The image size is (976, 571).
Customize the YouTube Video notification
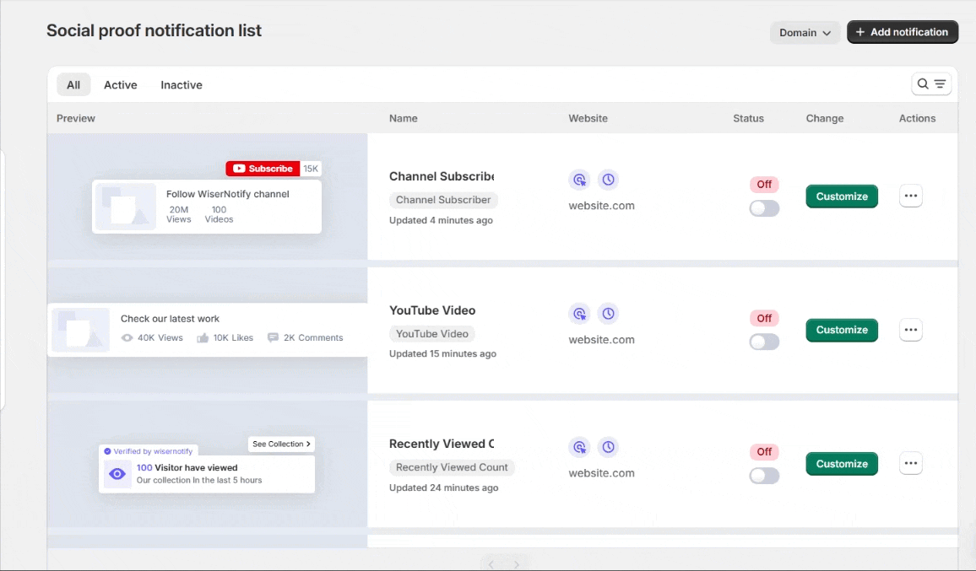[x=842, y=330]
